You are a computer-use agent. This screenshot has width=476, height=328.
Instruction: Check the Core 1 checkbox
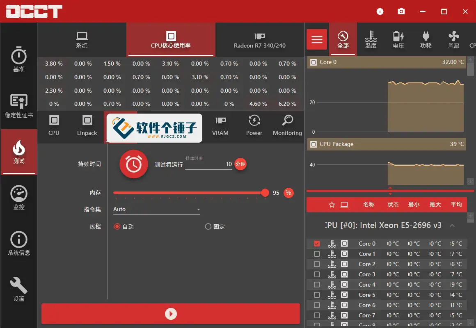point(317,254)
